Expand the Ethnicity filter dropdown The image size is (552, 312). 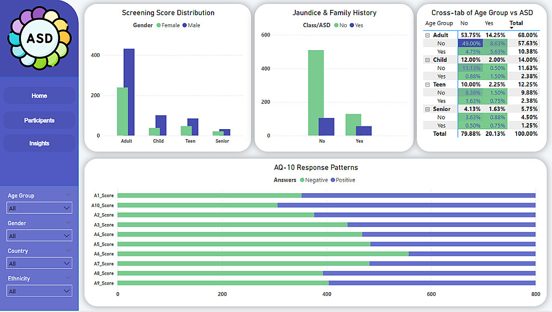pos(39,291)
